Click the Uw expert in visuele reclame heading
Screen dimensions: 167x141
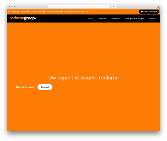click(x=83, y=78)
